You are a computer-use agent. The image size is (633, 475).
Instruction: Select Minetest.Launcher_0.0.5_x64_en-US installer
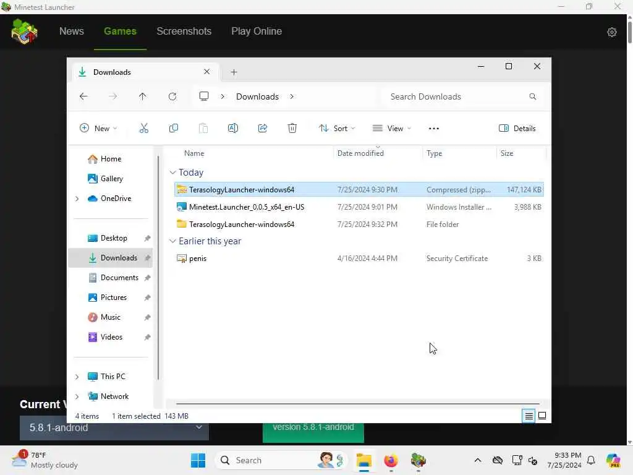[x=359, y=207]
